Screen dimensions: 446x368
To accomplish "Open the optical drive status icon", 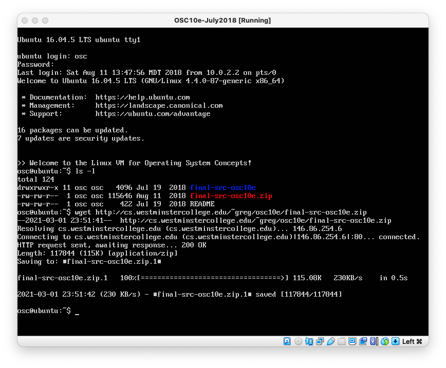I will [298, 341].
